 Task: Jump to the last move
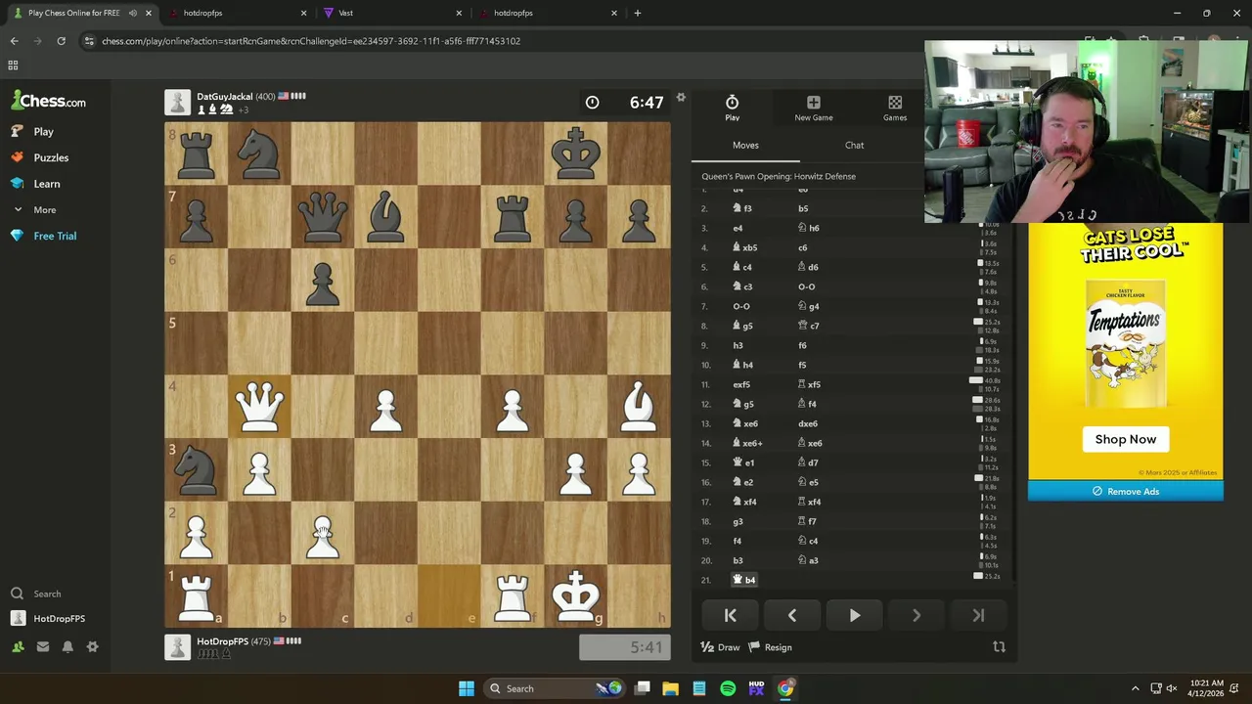point(978,616)
